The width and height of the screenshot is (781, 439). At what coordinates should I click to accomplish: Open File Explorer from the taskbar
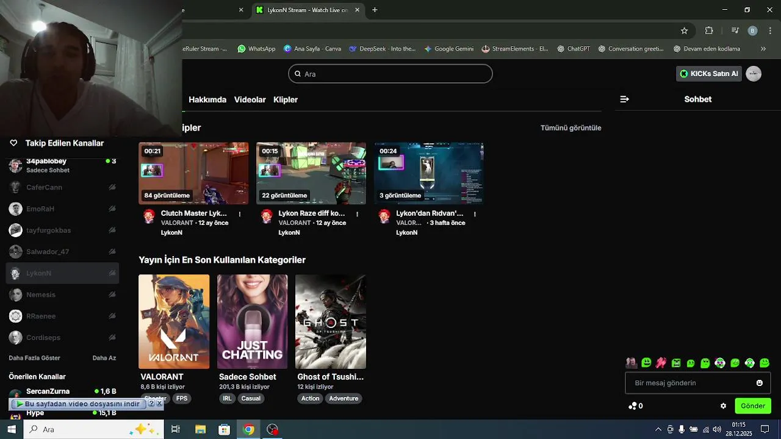click(x=200, y=429)
